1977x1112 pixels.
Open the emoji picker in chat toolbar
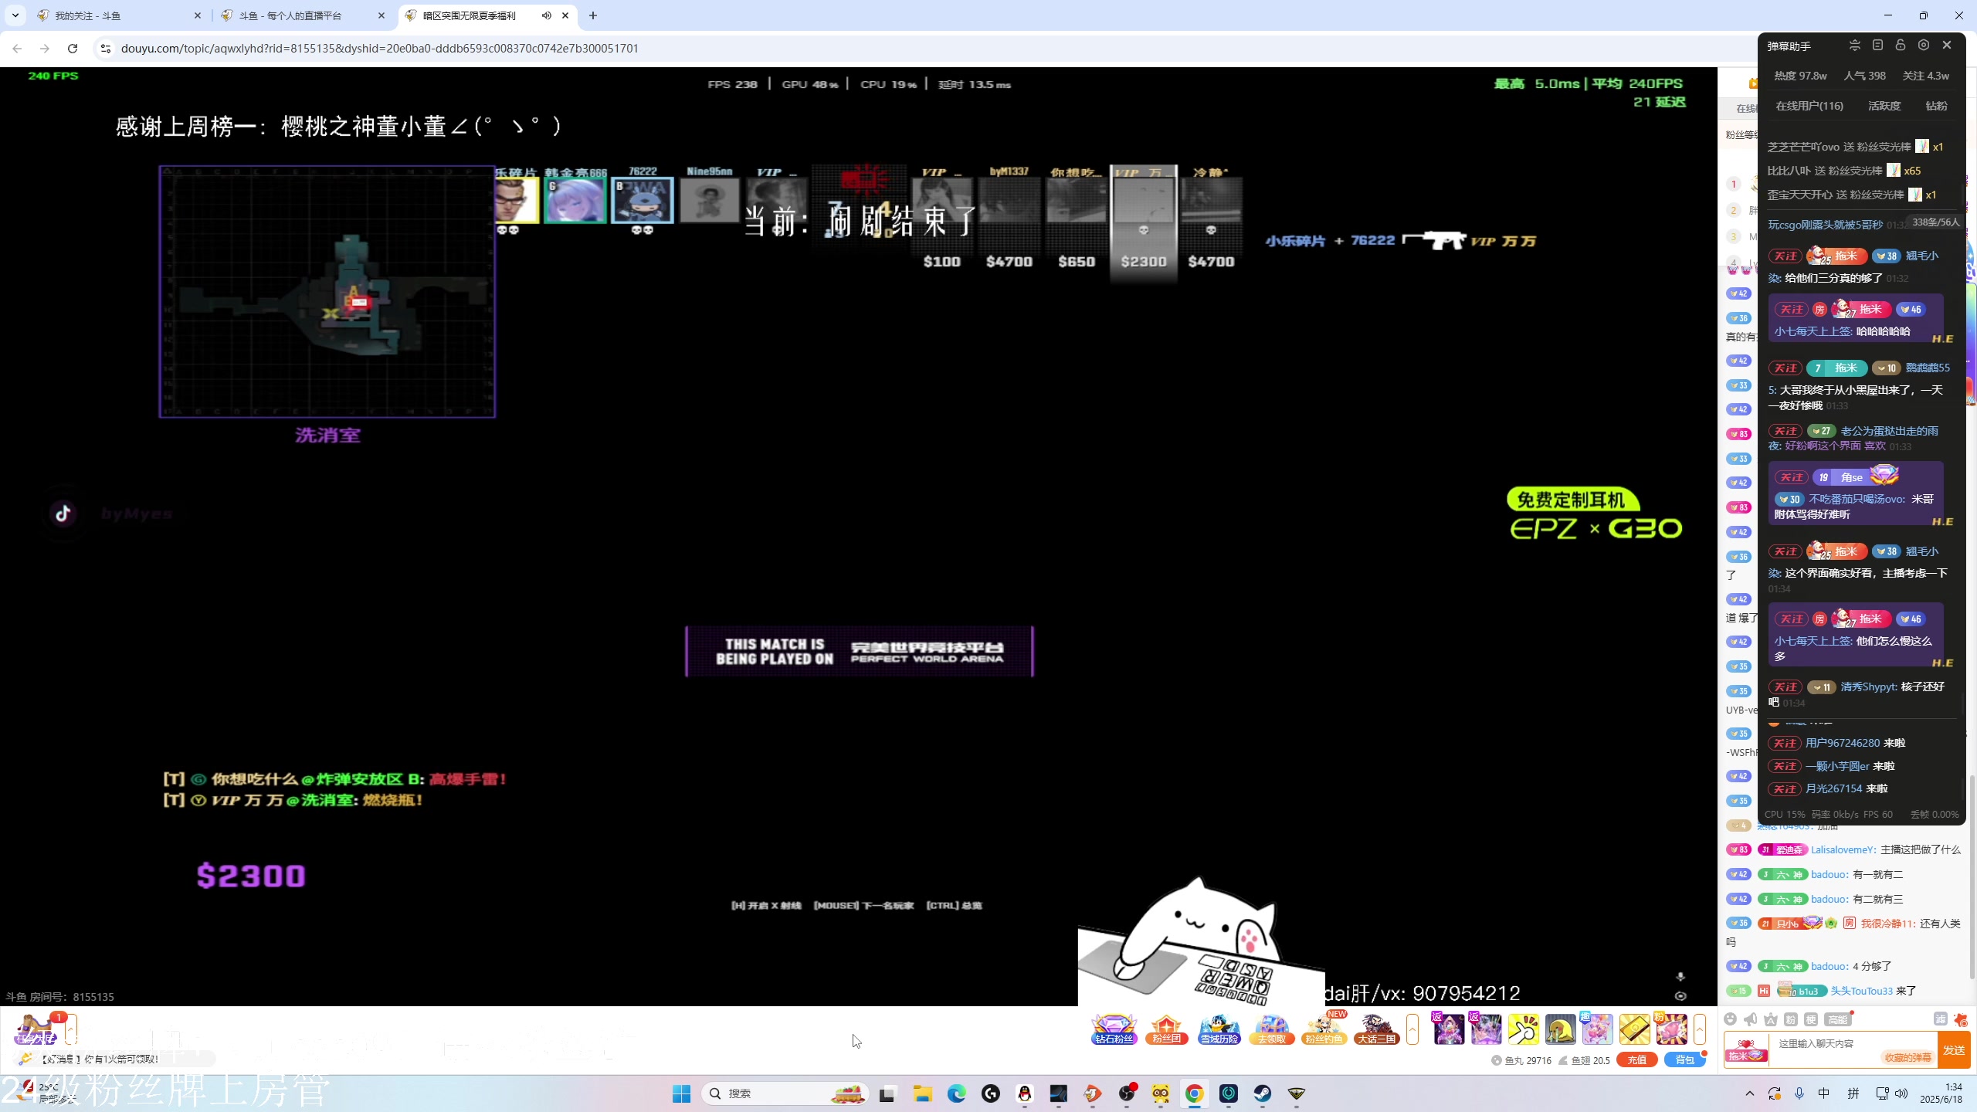click(1731, 1019)
